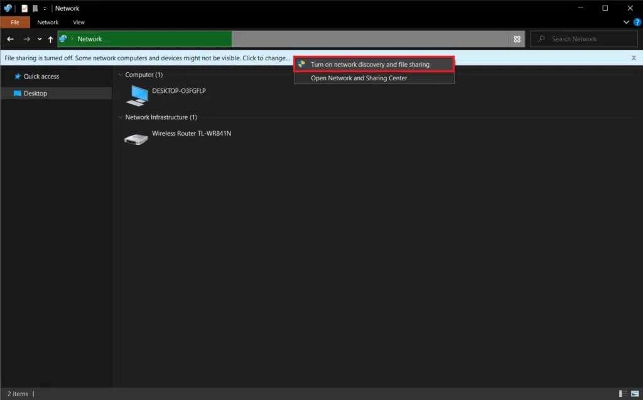Switch to large icons view in status bar
The width and height of the screenshot is (643, 400).
tap(635, 394)
